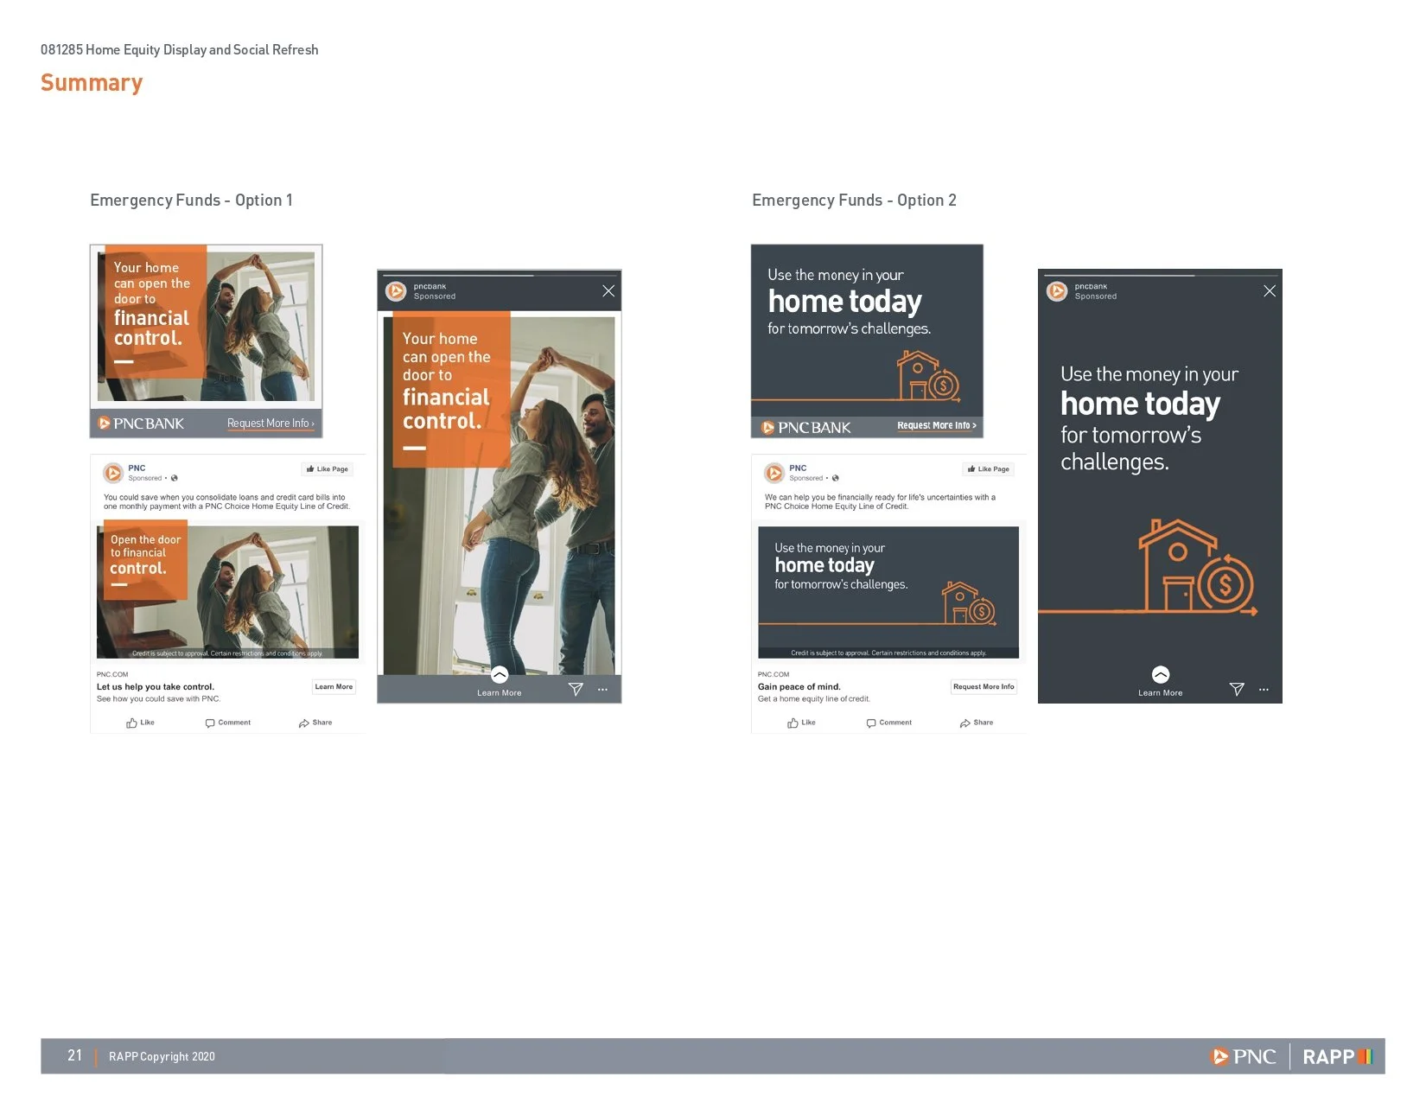Tap swipe-up arrow in Option 2 story
This screenshot has width=1426, height=1102.
pos(1161,675)
